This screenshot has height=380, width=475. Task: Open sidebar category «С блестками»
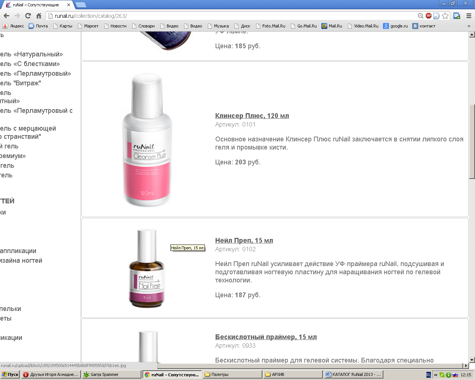click(30, 64)
